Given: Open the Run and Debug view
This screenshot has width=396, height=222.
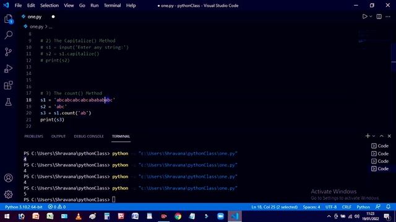Looking at the screenshot, I should (x=8, y=68).
